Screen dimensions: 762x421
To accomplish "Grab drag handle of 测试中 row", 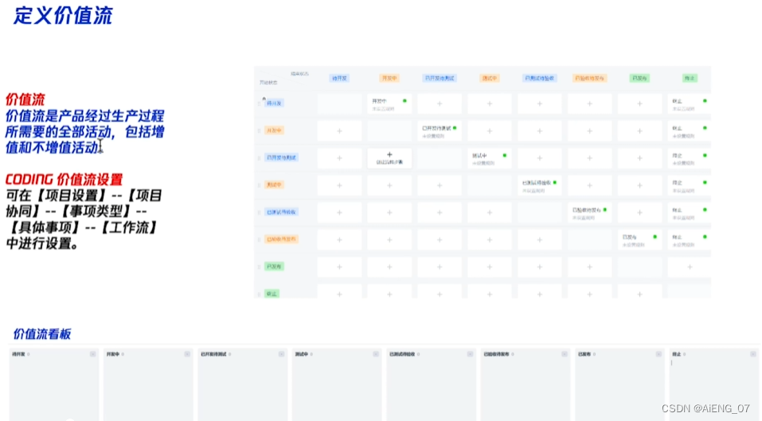I will [x=259, y=185].
